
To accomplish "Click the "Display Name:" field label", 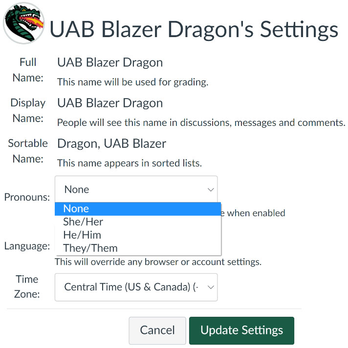I will (x=28, y=111).
